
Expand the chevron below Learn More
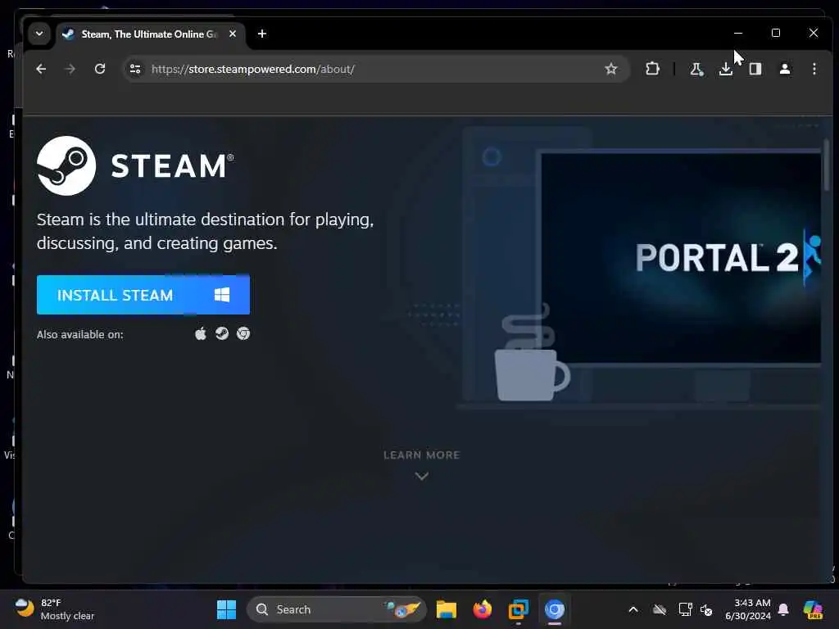(x=422, y=476)
